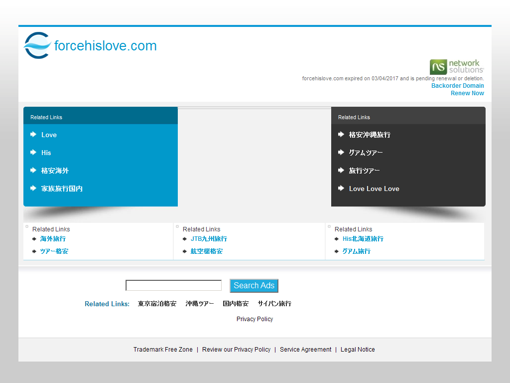Follow the Renew Now link
The height and width of the screenshot is (383, 510).
[x=467, y=93]
